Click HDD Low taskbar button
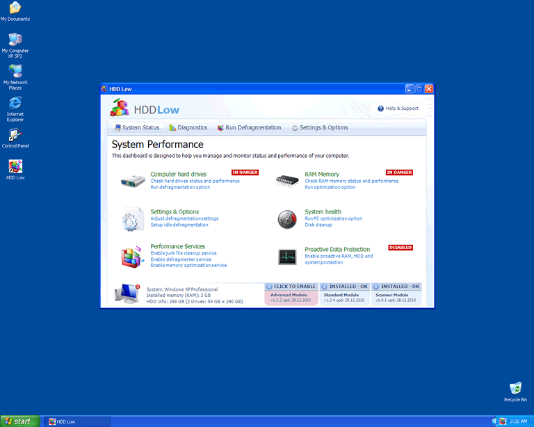The height and width of the screenshot is (427, 534). [77, 421]
